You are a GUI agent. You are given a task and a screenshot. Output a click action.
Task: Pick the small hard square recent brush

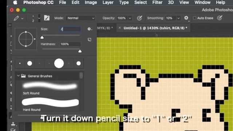pyautogui.click(x=20, y=63)
